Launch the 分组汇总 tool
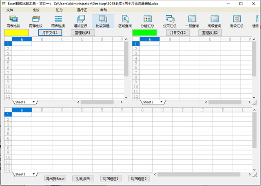This screenshot has height=186, width=261. pos(148,21)
